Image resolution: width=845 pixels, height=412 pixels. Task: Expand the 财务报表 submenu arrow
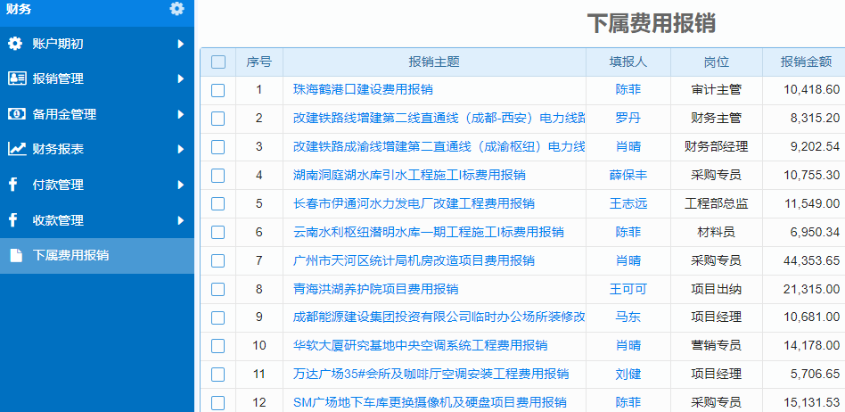180,149
